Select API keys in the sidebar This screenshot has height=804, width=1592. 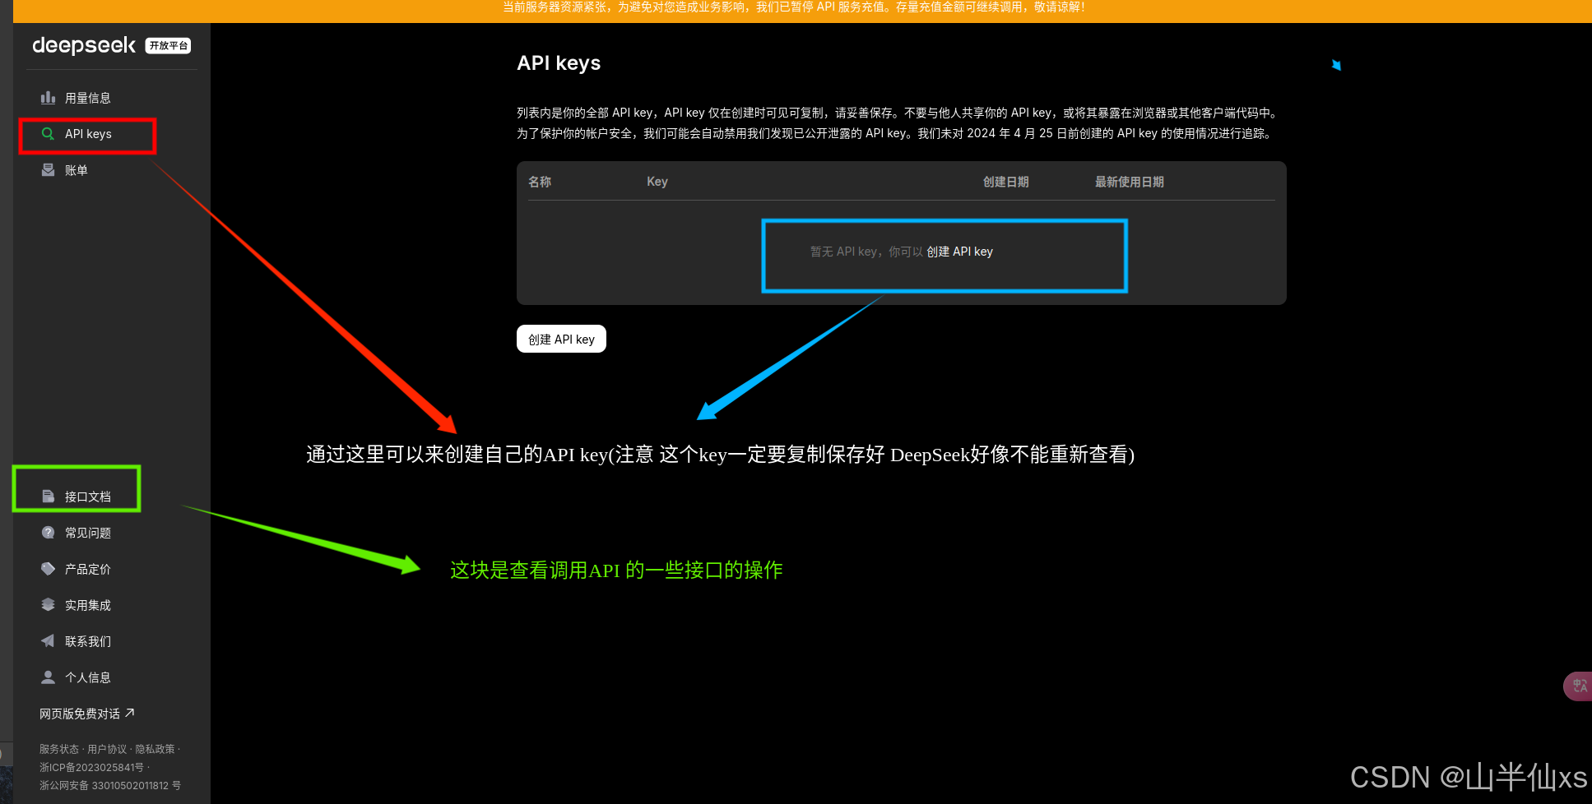click(x=88, y=134)
